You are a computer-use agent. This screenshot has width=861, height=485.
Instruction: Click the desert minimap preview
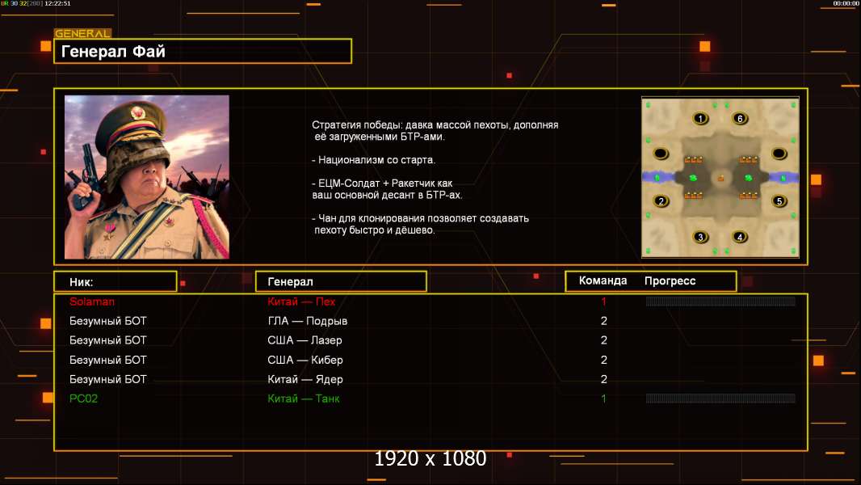720,177
